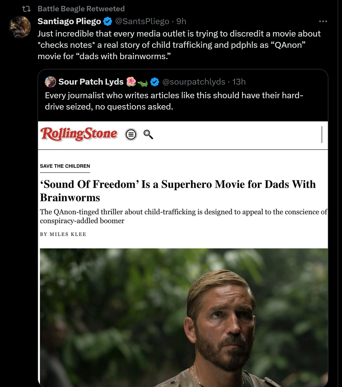Click the Rolling Stone hamburger menu icon
The image size is (342, 387).
click(x=131, y=134)
